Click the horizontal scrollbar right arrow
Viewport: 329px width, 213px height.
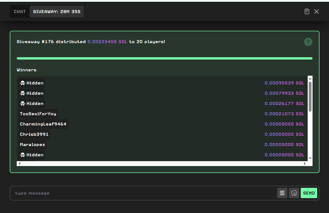[x=305, y=163]
